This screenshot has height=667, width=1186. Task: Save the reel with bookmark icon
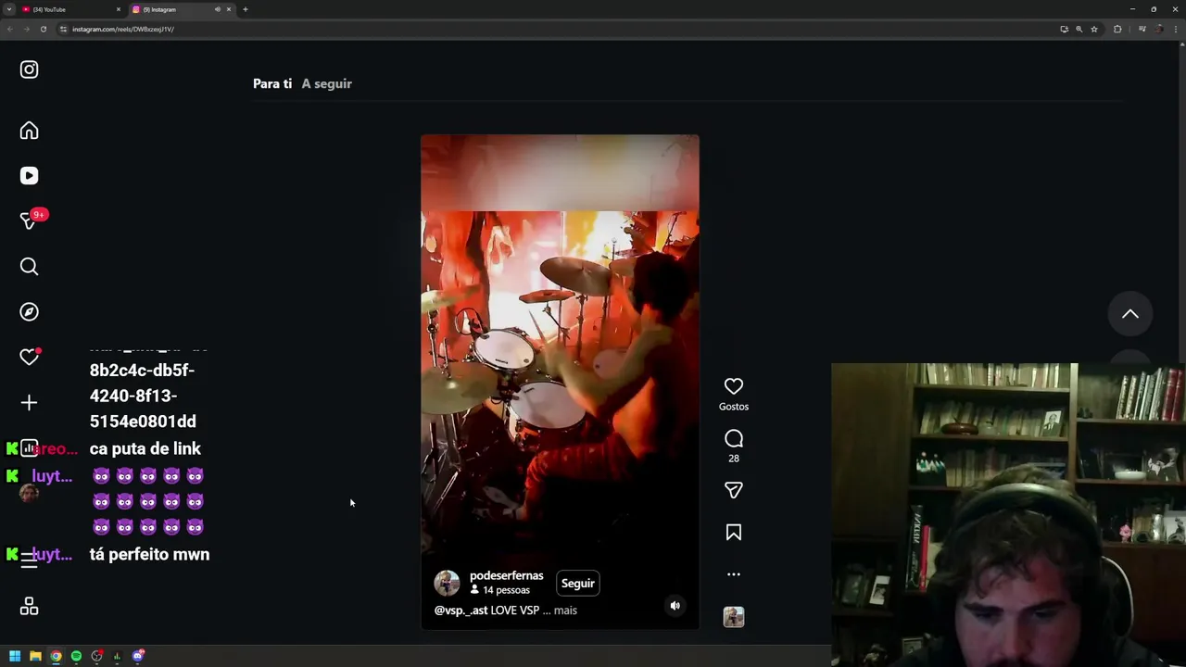pos(734,533)
